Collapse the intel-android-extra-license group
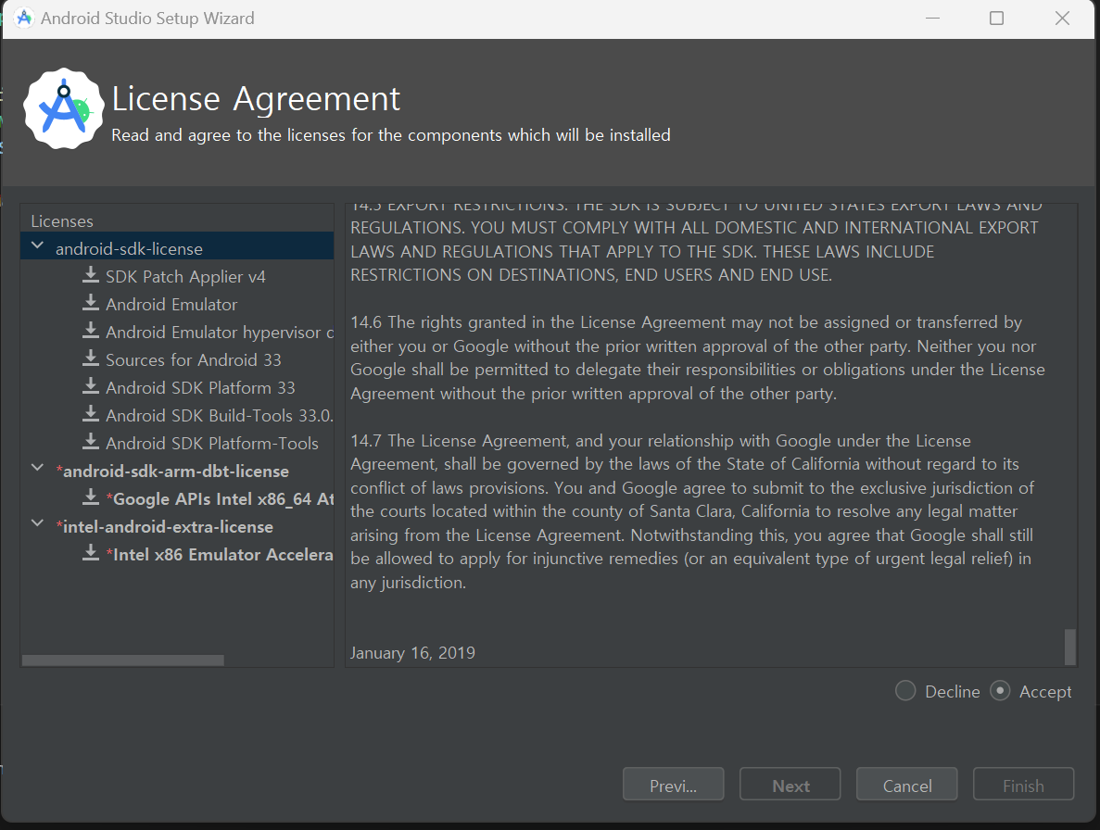The image size is (1100, 830). coord(38,523)
